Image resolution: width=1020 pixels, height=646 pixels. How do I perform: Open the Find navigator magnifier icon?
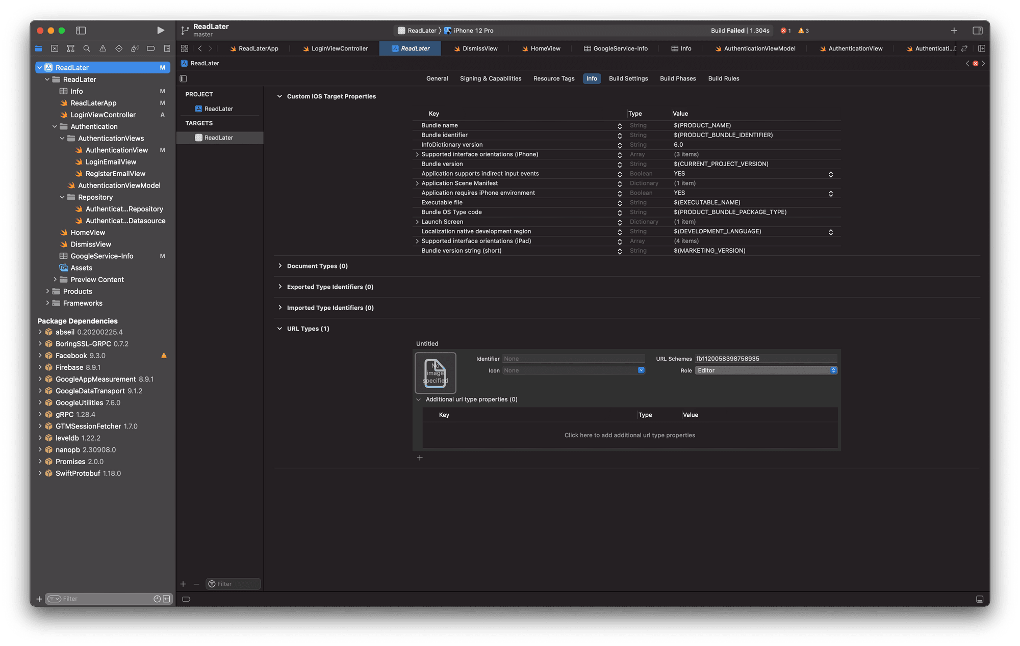click(87, 48)
